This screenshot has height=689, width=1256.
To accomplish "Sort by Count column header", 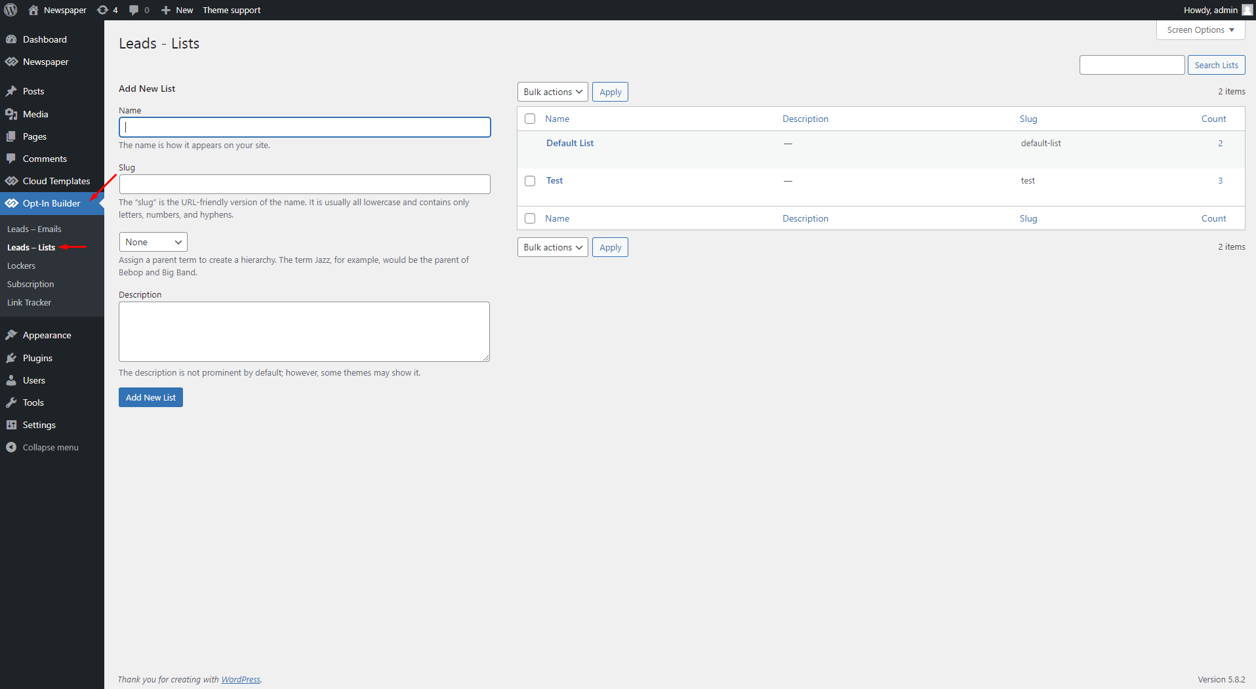I will [1213, 119].
